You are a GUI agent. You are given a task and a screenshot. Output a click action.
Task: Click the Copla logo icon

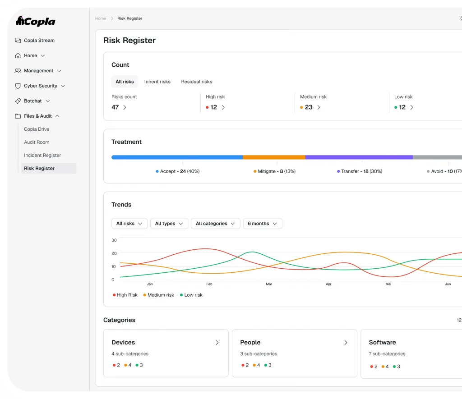(x=20, y=21)
